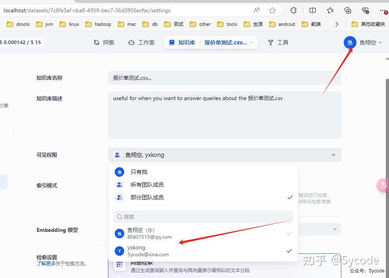
Task: Open the 了解更多 link
Action: tap(46, 264)
